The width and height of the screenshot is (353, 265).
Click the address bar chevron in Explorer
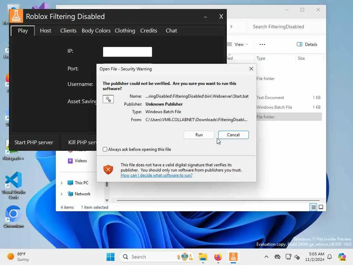point(231,27)
